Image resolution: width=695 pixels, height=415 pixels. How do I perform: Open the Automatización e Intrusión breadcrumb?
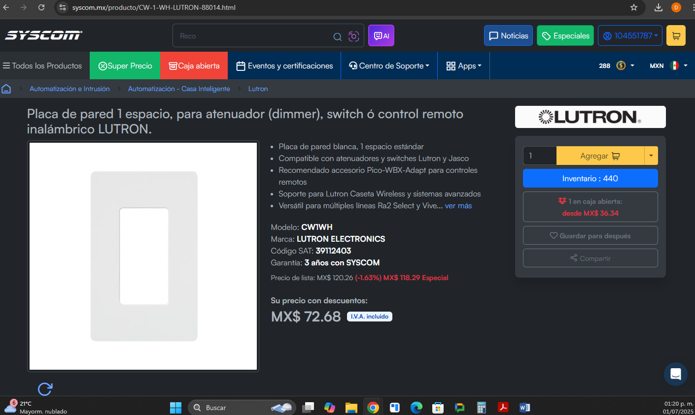tap(69, 89)
